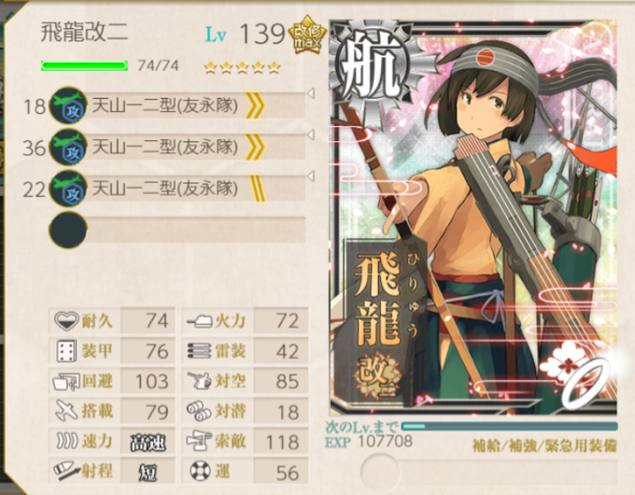Click the 飛龍 ship card portrait

coord(473,218)
